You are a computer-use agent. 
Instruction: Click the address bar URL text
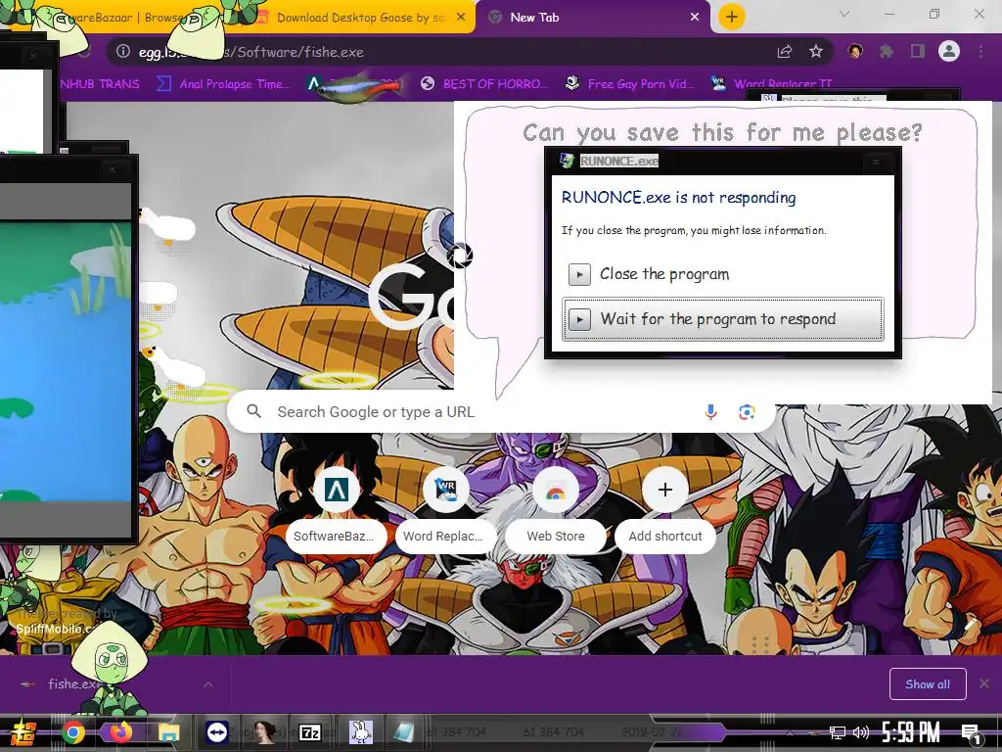[x=251, y=53]
